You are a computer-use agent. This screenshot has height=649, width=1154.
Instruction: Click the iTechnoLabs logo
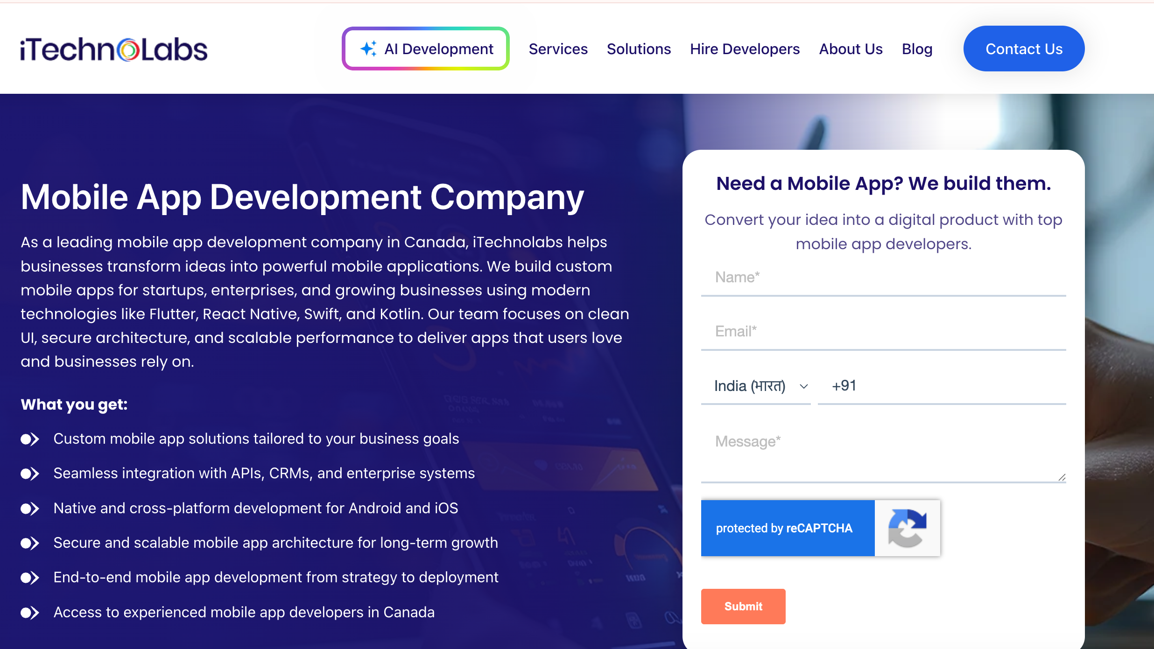point(113,49)
